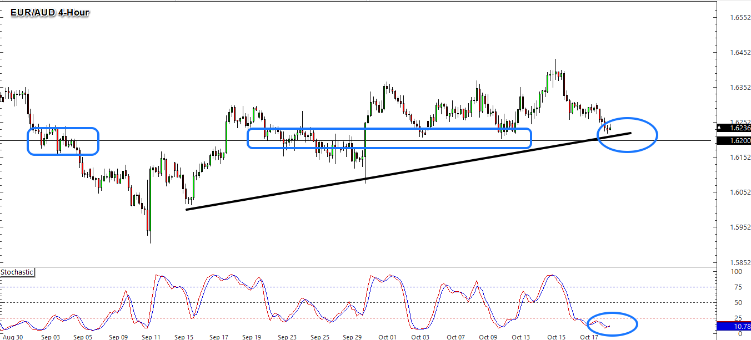The width and height of the screenshot is (751, 340).
Task: Click the Oct 03 date label
Action: click(x=420, y=337)
